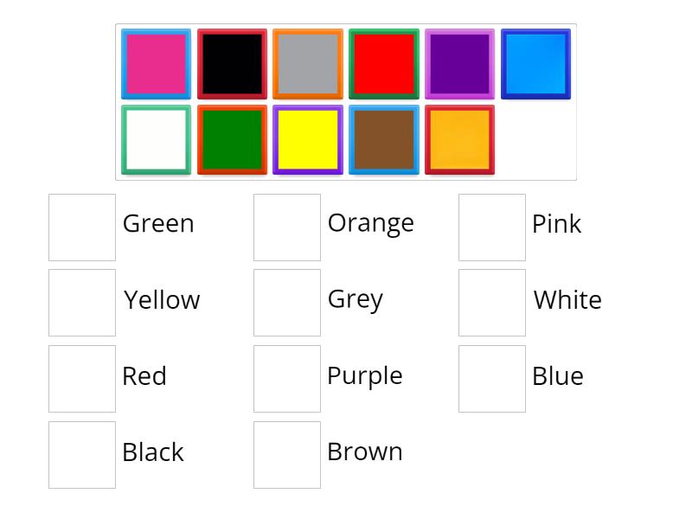Select the white color tile
The image size is (692, 519).
point(156,140)
